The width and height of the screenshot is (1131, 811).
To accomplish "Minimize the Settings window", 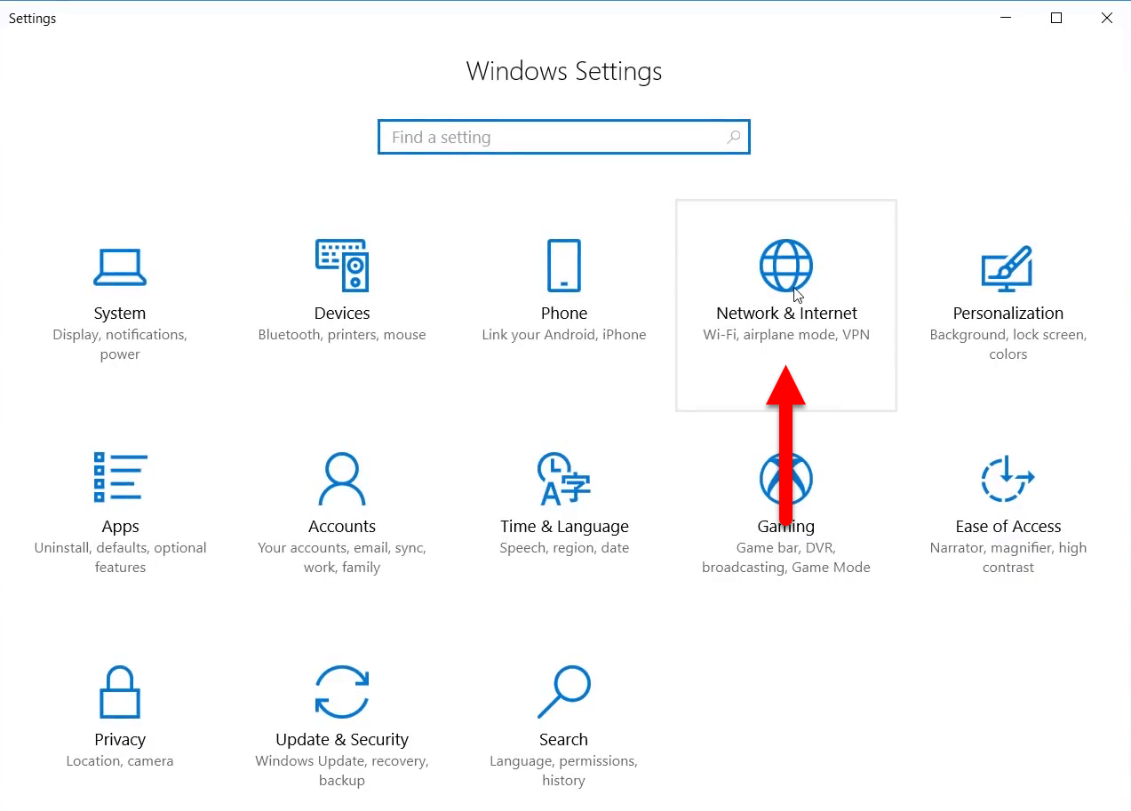I will [1006, 18].
